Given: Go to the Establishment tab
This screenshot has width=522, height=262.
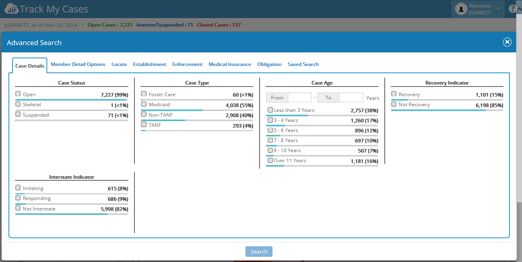Looking at the screenshot, I should [150, 64].
